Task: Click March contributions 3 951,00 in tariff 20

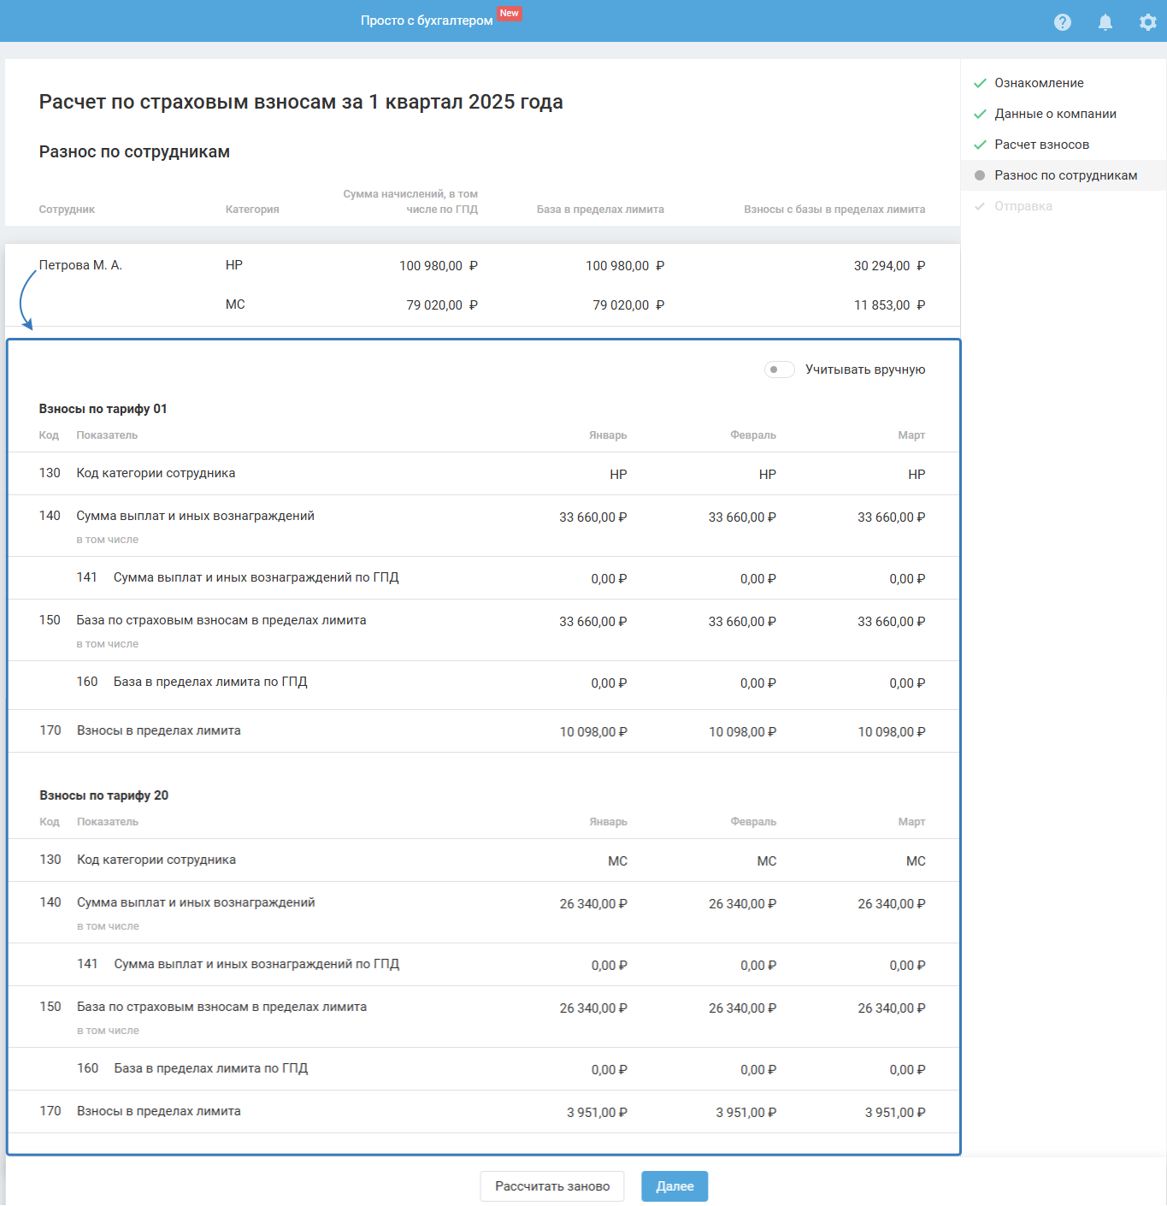Action: click(894, 1113)
